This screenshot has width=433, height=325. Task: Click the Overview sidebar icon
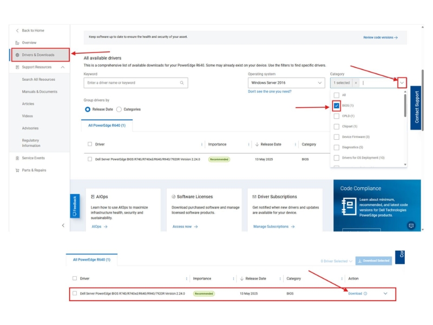(x=17, y=43)
